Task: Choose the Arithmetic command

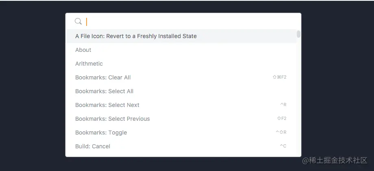Action: 89,64
